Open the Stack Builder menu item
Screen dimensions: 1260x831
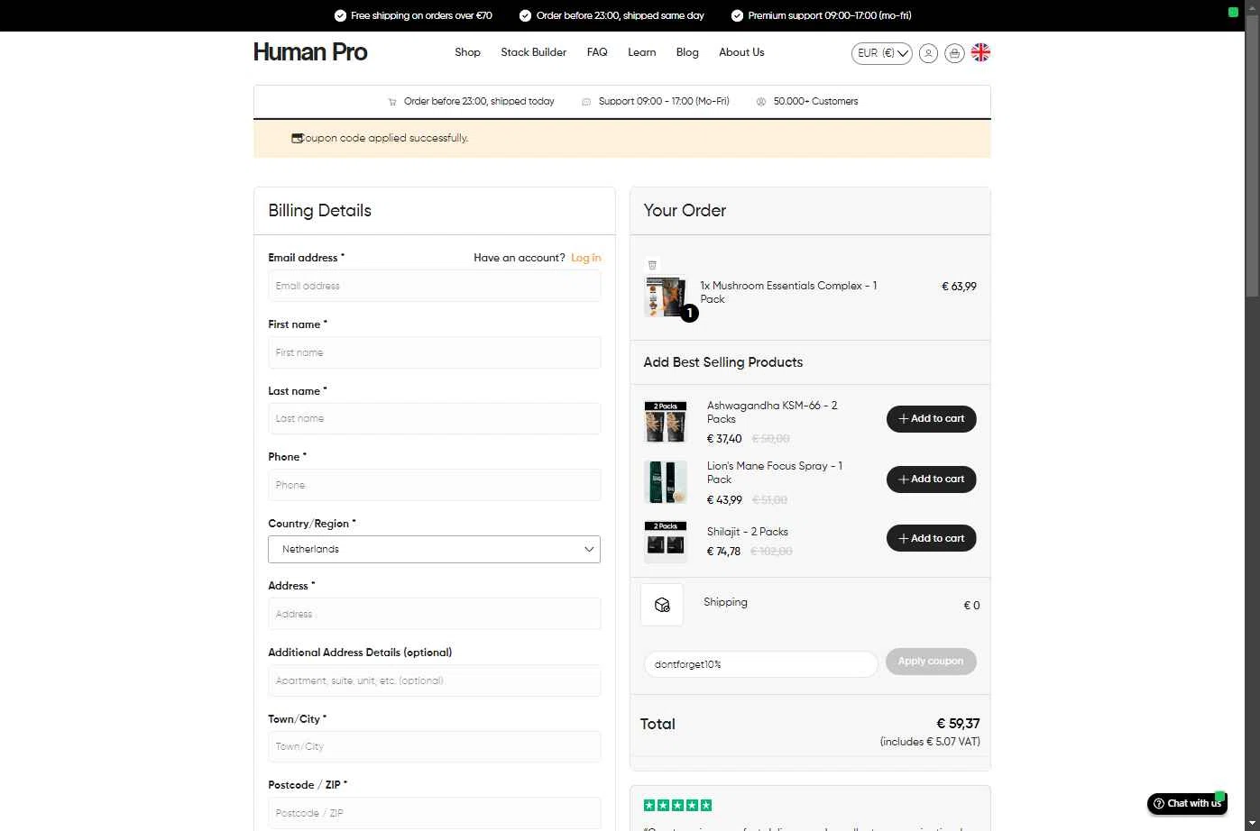533,52
